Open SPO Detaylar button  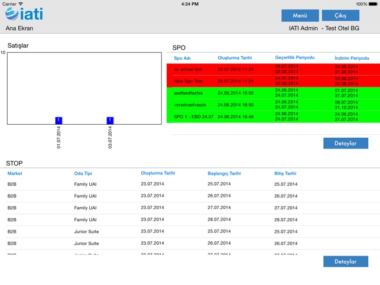tap(346, 143)
